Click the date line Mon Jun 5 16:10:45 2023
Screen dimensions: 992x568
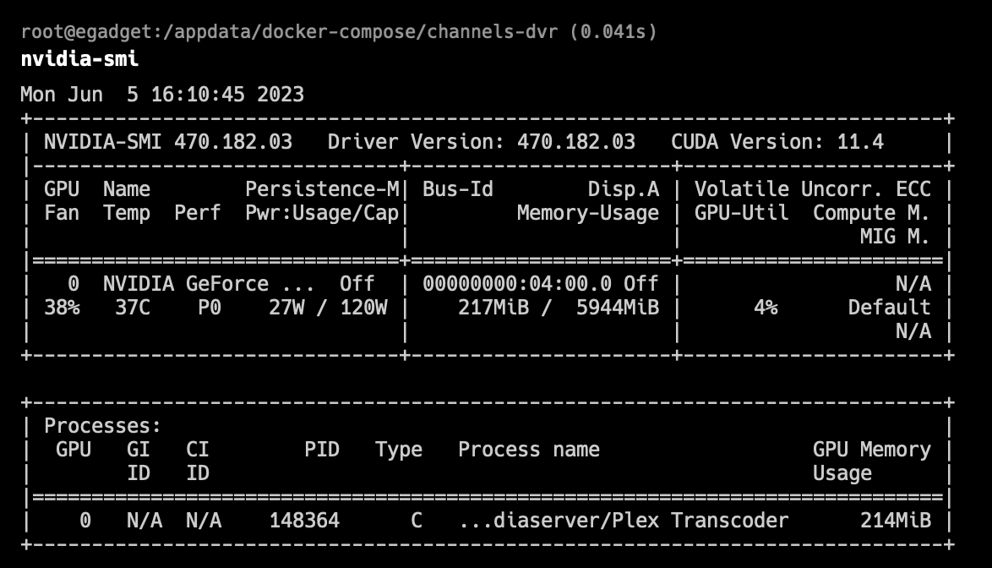[162, 94]
